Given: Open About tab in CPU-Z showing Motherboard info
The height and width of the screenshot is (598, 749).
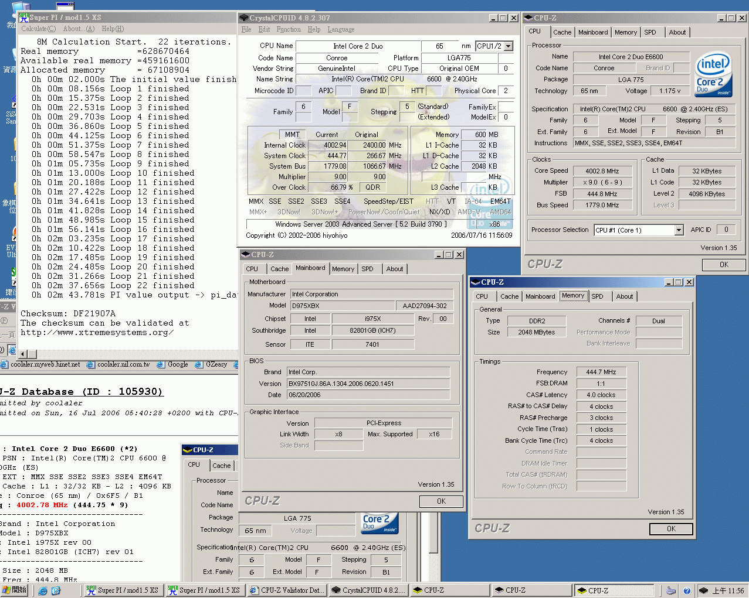Looking at the screenshot, I should tap(395, 269).
